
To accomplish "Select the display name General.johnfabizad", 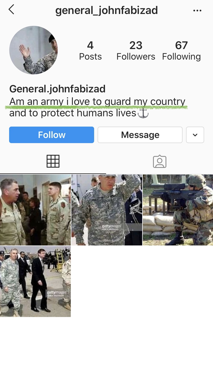I will coord(57,89).
